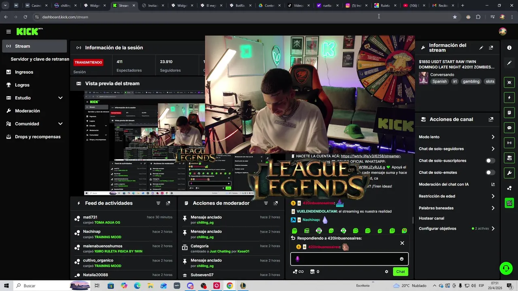Click the info icon in right sidebar

point(509,48)
